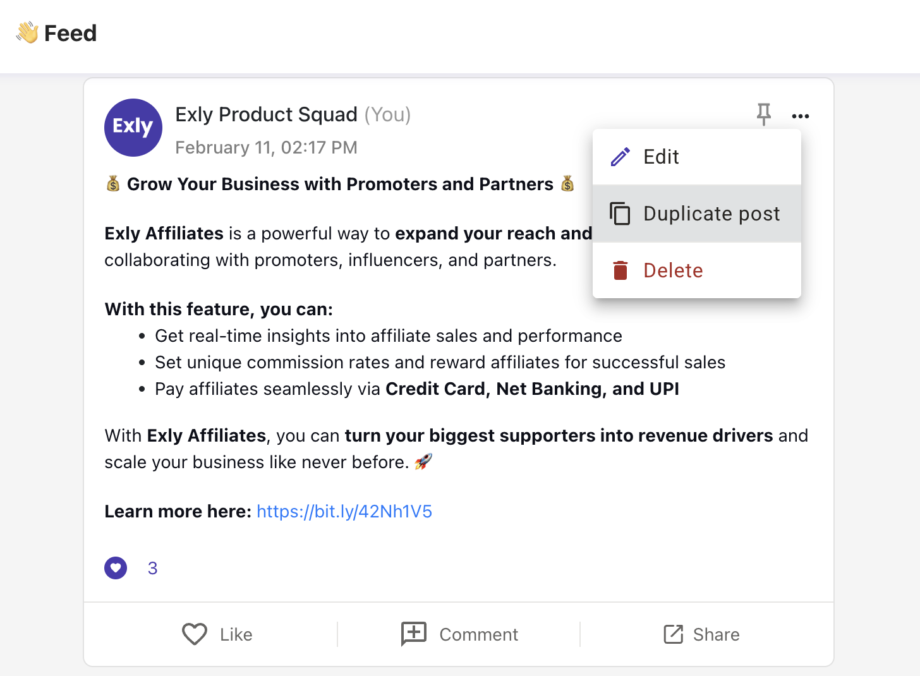Pin the post with the pin icon
920x676 pixels.
click(764, 114)
